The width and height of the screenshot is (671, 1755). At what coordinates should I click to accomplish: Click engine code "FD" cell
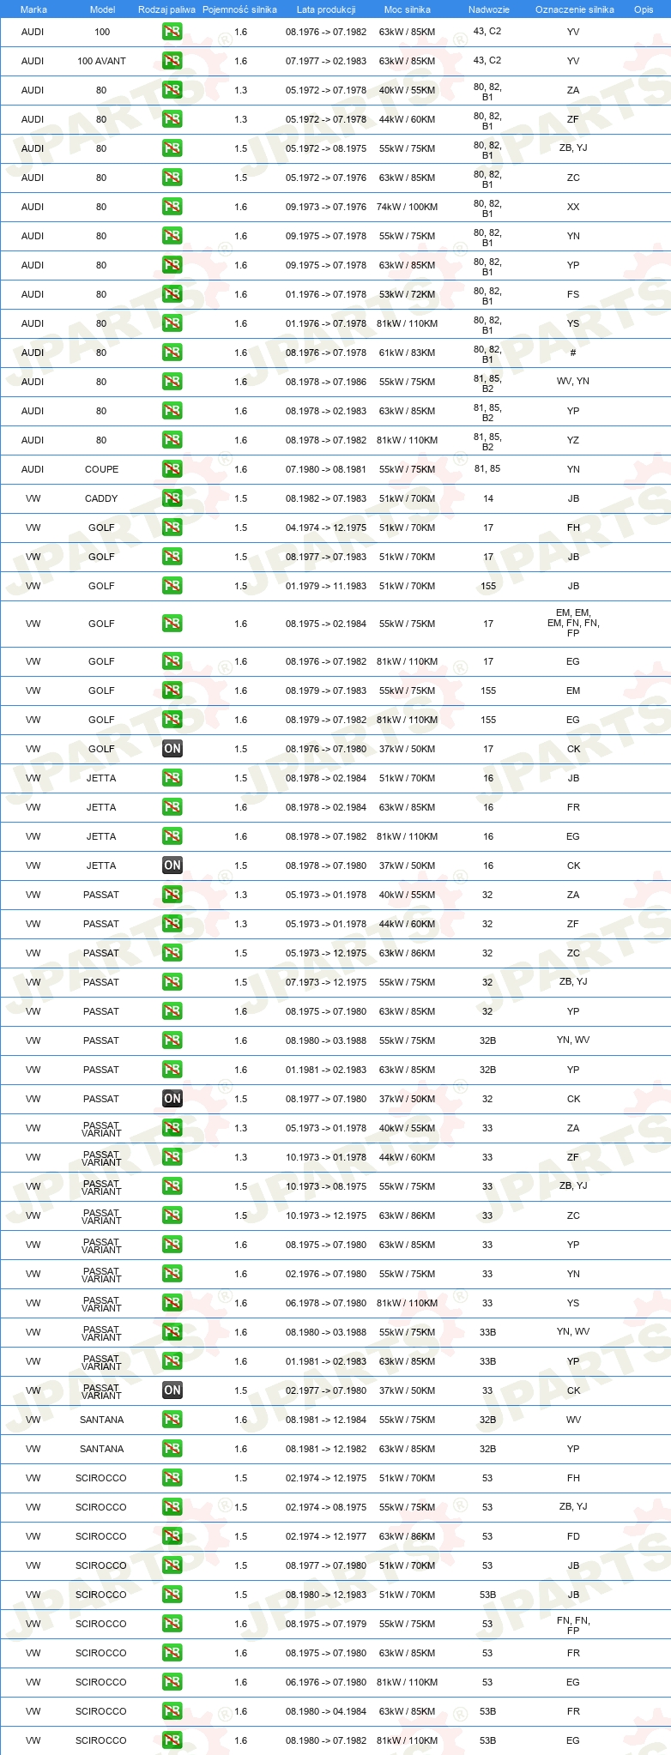pos(573,1536)
